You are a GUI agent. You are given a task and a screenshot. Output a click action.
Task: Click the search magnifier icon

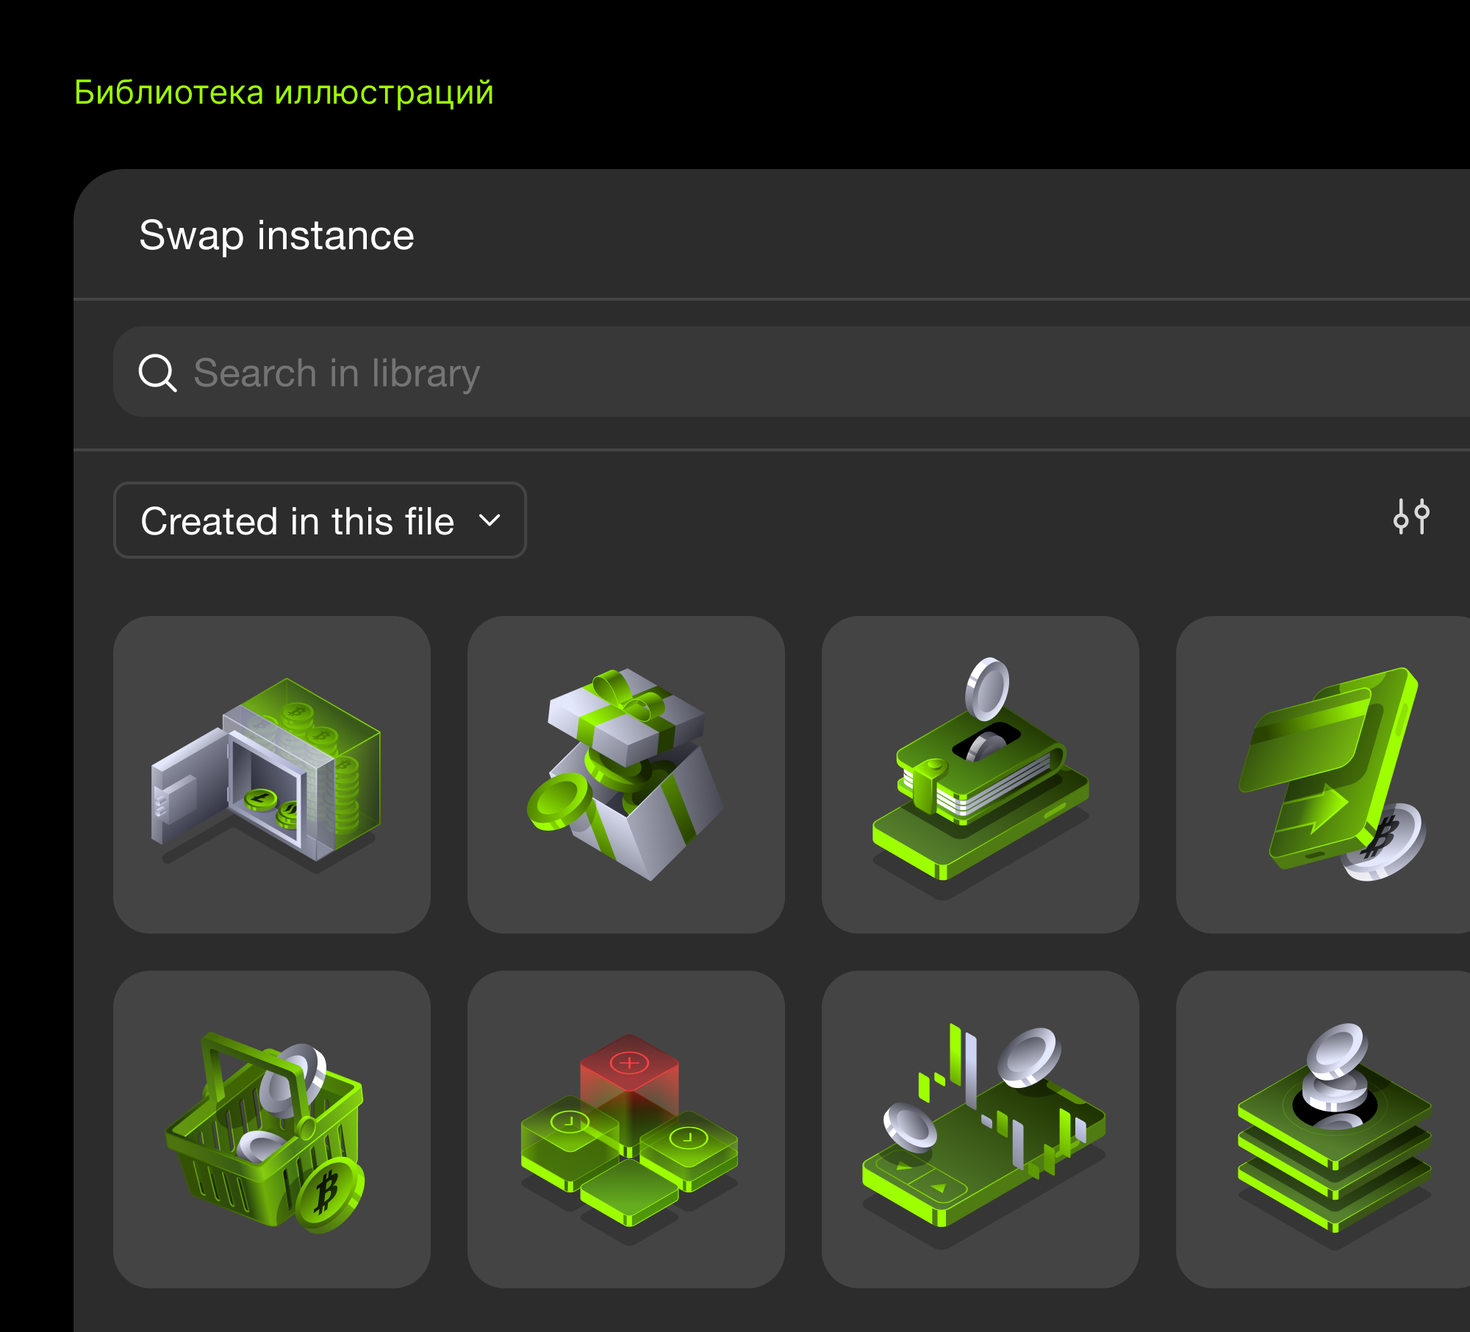pos(157,373)
